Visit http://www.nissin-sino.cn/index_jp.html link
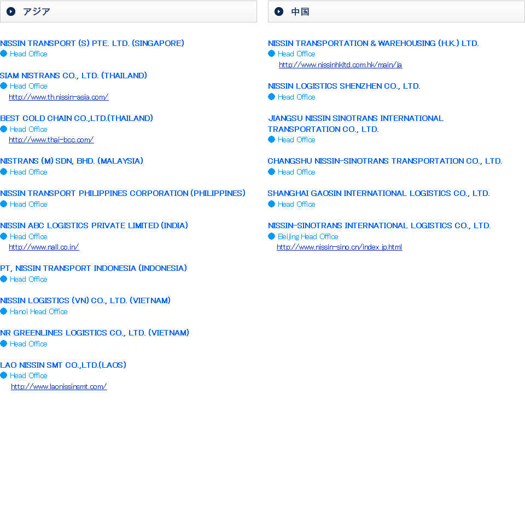 340,247
